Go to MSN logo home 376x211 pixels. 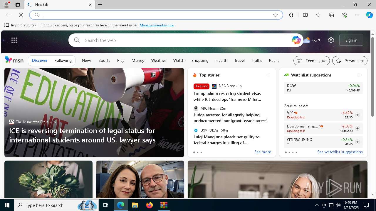(14, 60)
